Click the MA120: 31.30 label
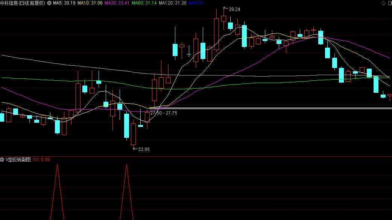Viewport: 392px width, 220px height. point(173,3)
